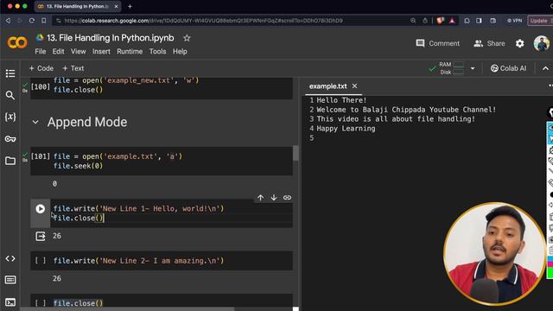553x311 pixels.
Task: Open the variables {x} panel
Action: (x=10, y=117)
